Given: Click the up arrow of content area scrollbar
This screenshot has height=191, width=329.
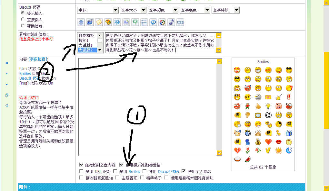Looking at the screenshot, I should [x=219, y=61].
